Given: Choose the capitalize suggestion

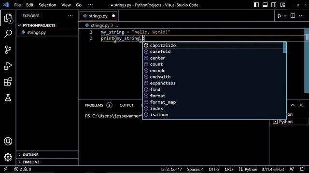Looking at the screenshot, I should point(213,45).
